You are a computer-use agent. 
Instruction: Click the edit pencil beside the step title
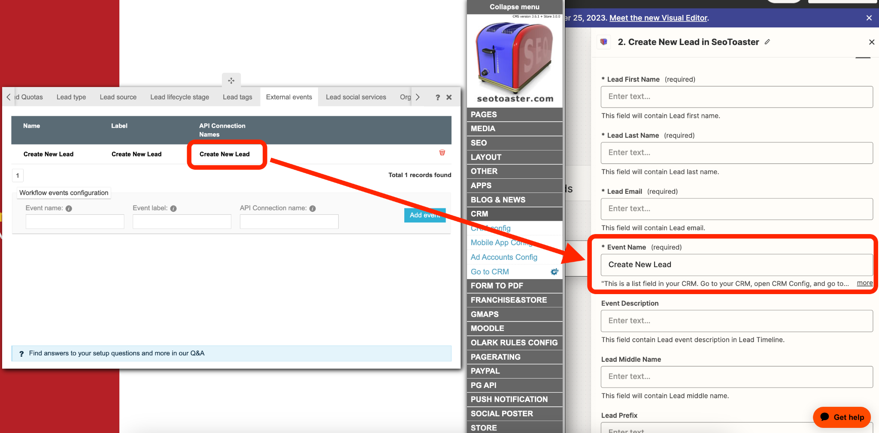[767, 42]
